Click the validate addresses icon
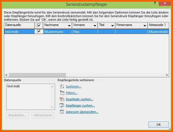Screen dimensions: 173x132 click(62, 112)
